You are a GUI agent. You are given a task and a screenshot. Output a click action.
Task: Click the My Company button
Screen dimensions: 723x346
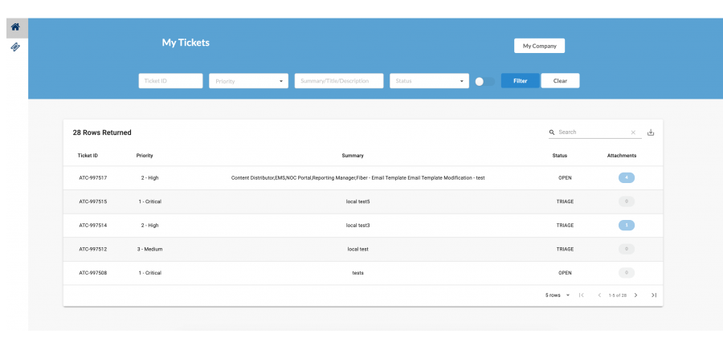click(x=539, y=46)
